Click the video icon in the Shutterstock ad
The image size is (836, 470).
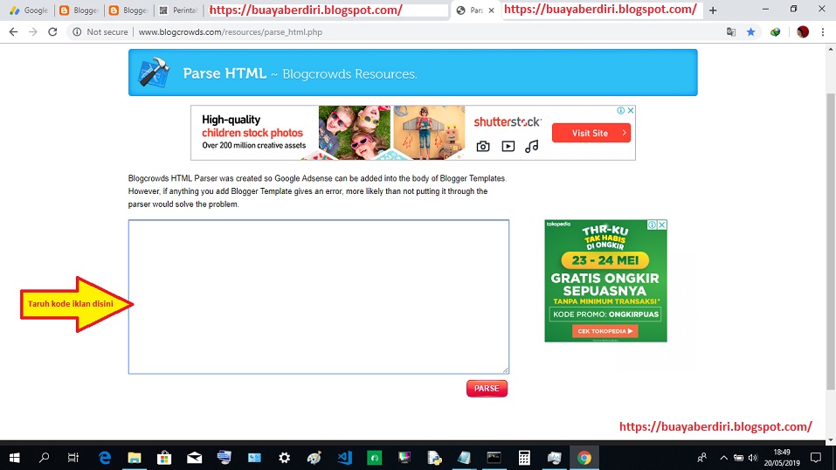tap(508, 146)
